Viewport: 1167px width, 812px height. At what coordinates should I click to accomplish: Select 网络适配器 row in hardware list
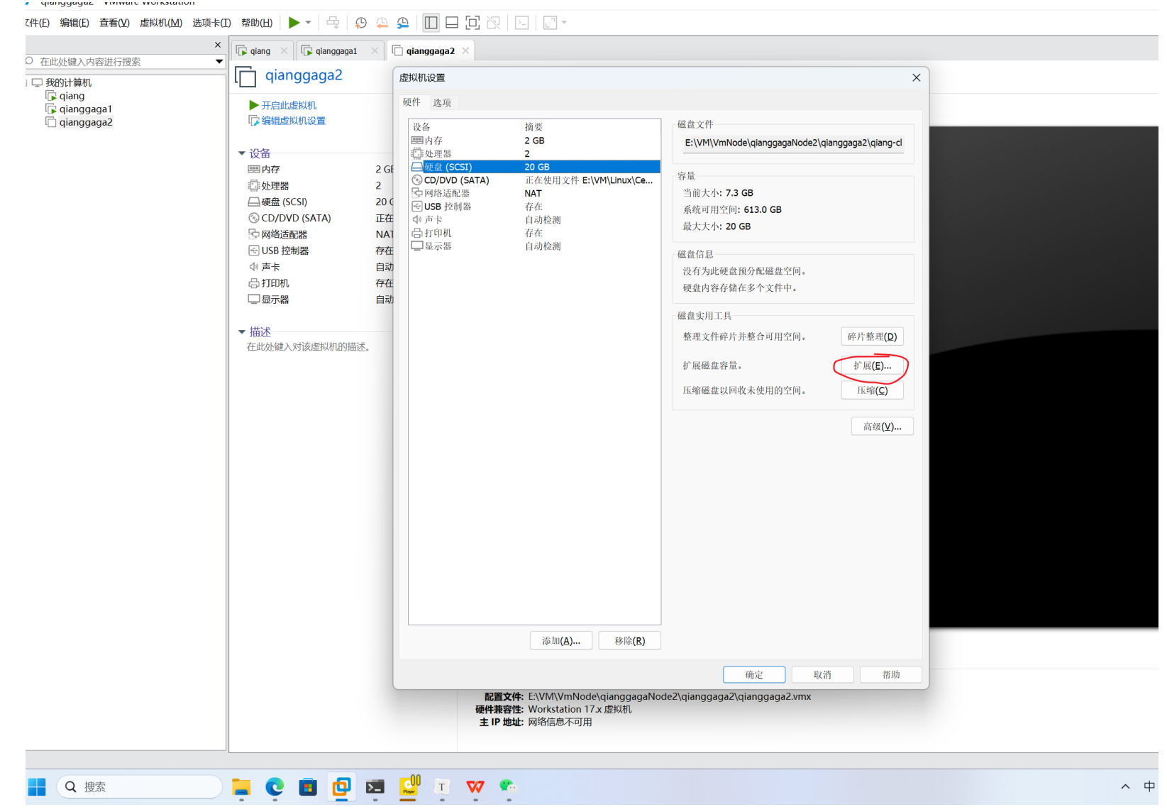pos(535,194)
